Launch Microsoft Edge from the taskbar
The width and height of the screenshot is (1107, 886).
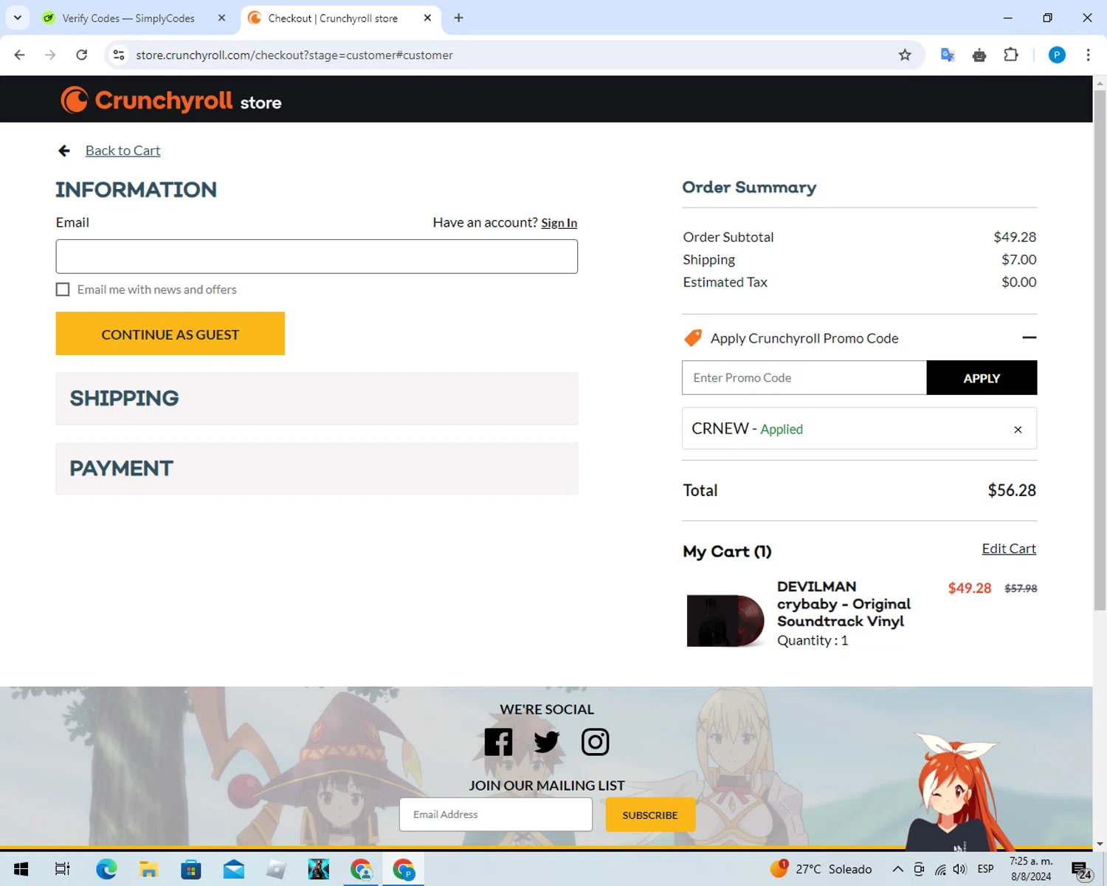coord(106,869)
